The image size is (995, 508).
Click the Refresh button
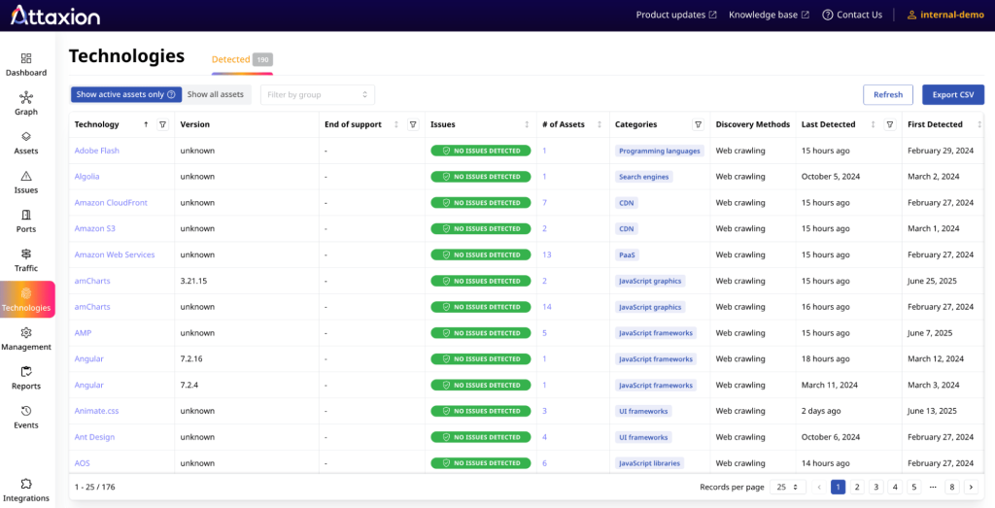[x=888, y=94]
